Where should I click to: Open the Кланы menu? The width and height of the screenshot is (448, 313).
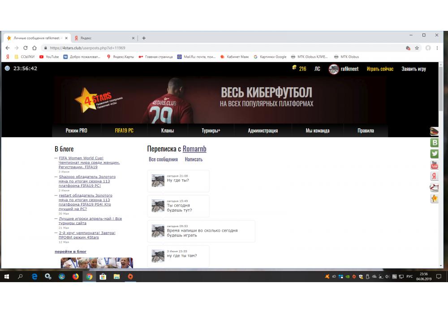pyautogui.click(x=168, y=131)
